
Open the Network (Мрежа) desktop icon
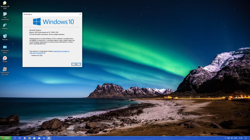pos(5,26)
